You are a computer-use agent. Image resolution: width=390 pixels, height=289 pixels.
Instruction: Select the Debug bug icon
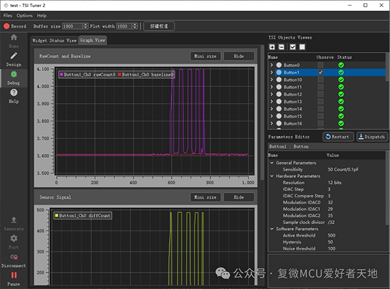[x=14, y=75]
